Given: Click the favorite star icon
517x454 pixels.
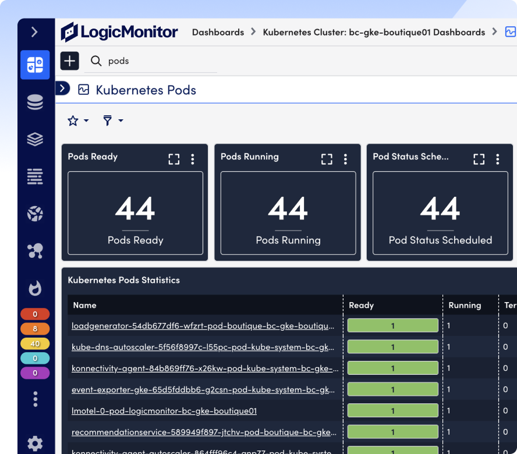Looking at the screenshot, I should [73, 120].
